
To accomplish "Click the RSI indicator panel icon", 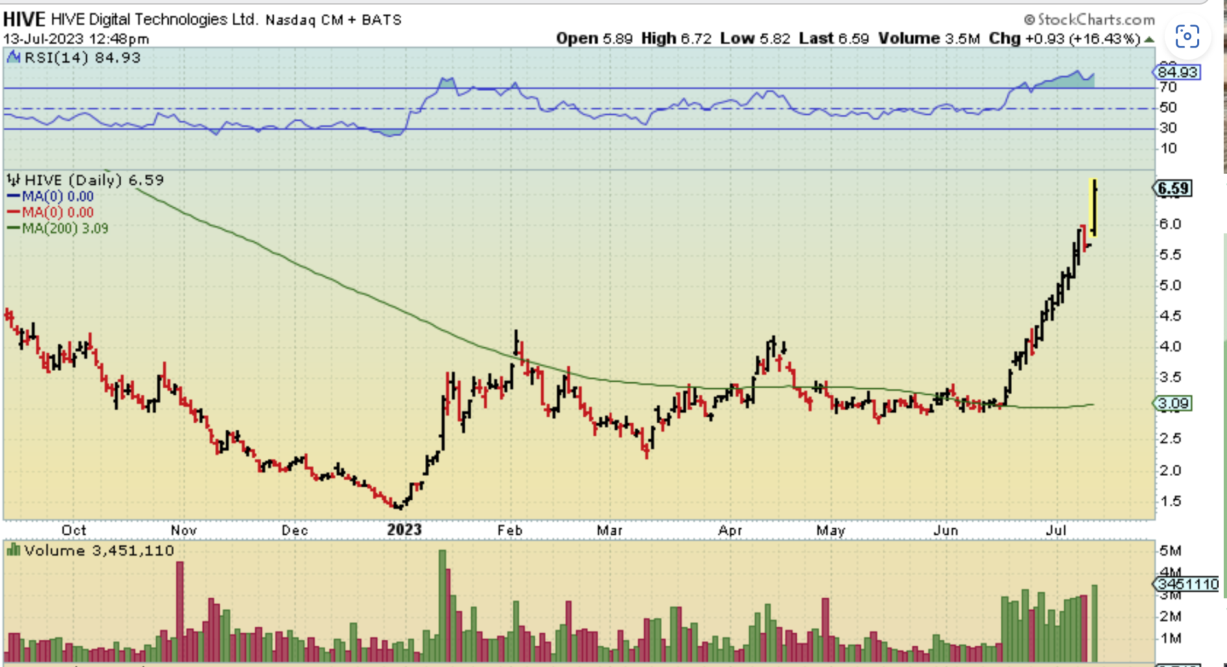I will coord(13,58).
